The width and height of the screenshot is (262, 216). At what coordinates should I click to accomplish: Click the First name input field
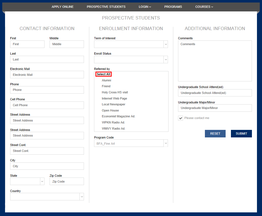coord(27,44)
